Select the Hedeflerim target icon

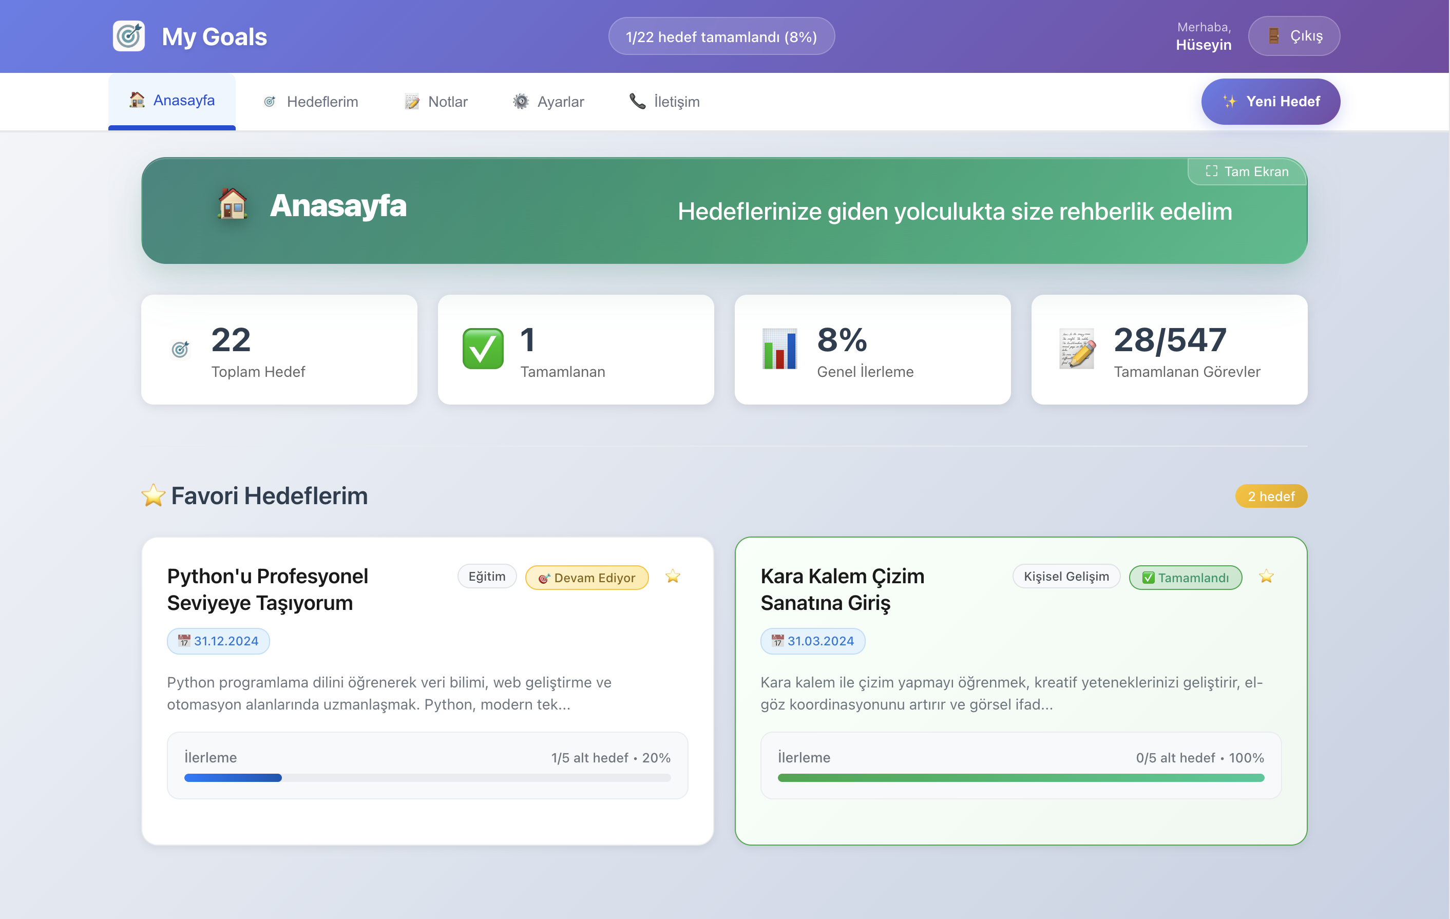[271, 101]
